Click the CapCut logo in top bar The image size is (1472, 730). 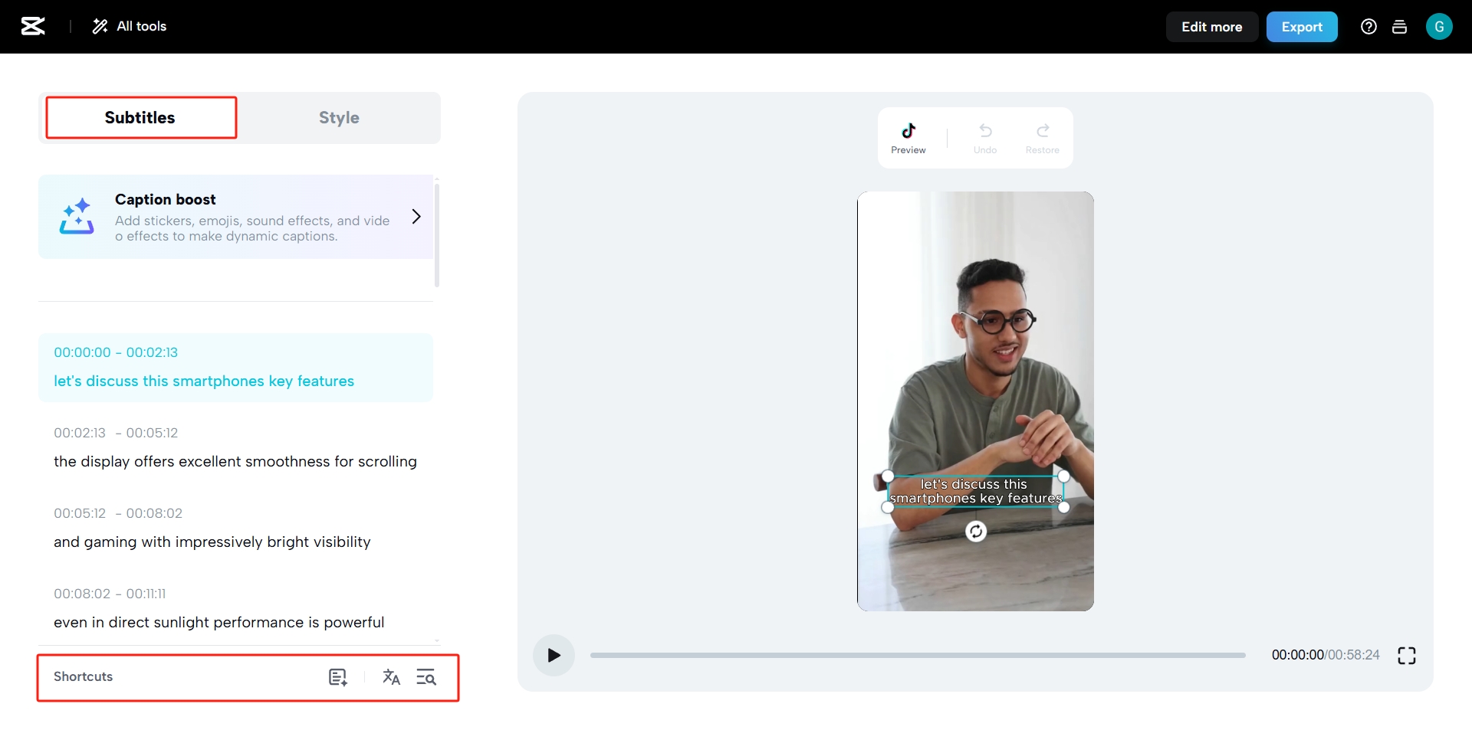33,26
